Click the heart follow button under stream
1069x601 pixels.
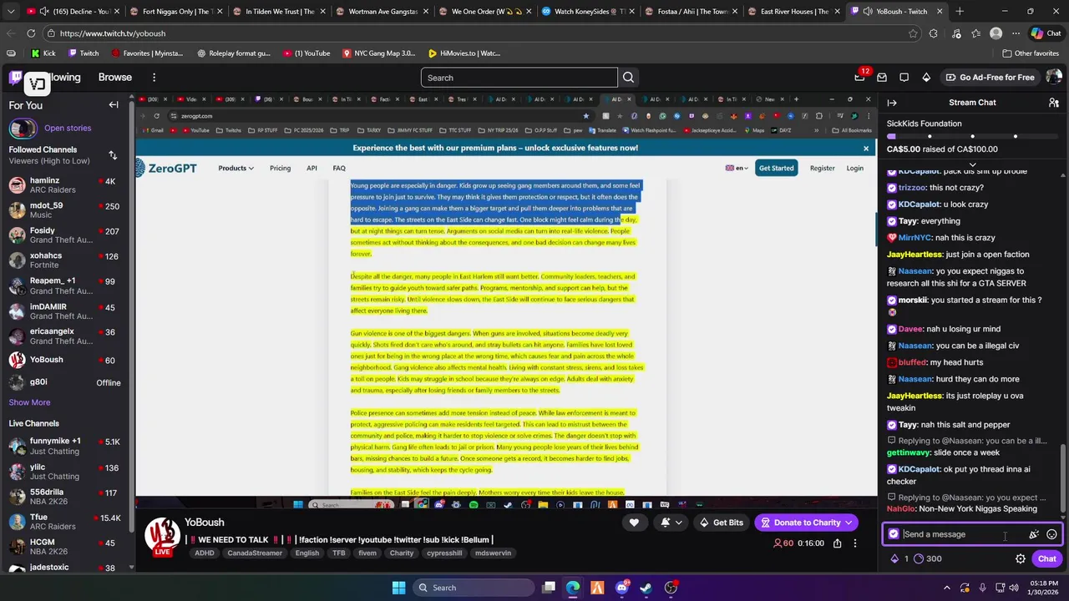634,523
